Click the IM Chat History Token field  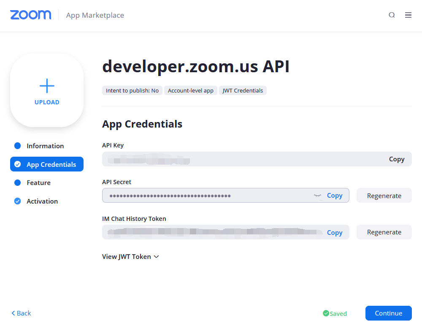[225, 232]
